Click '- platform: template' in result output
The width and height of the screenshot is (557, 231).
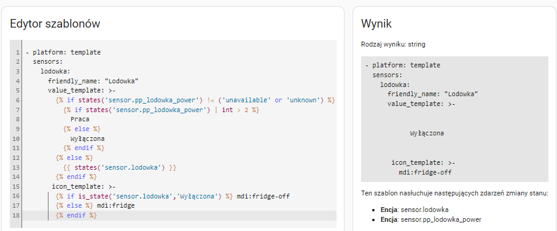403,65
